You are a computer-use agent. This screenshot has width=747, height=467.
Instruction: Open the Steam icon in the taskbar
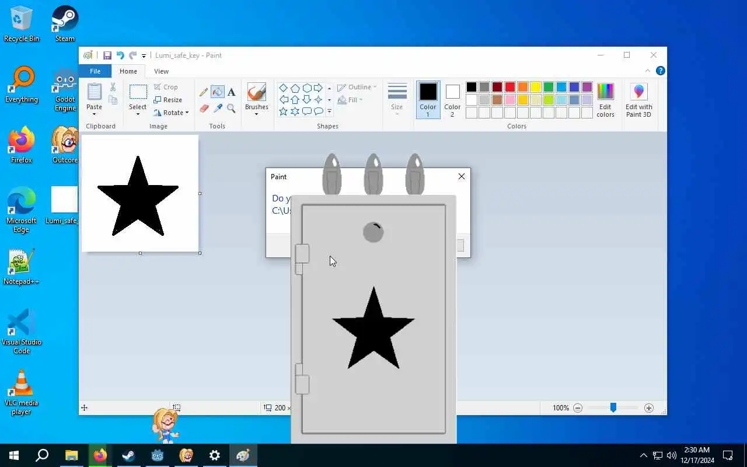128,455
